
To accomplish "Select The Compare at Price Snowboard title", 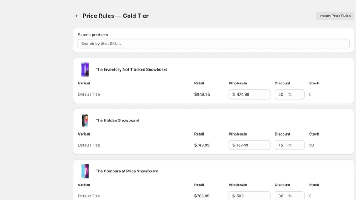I will (127, 171).
